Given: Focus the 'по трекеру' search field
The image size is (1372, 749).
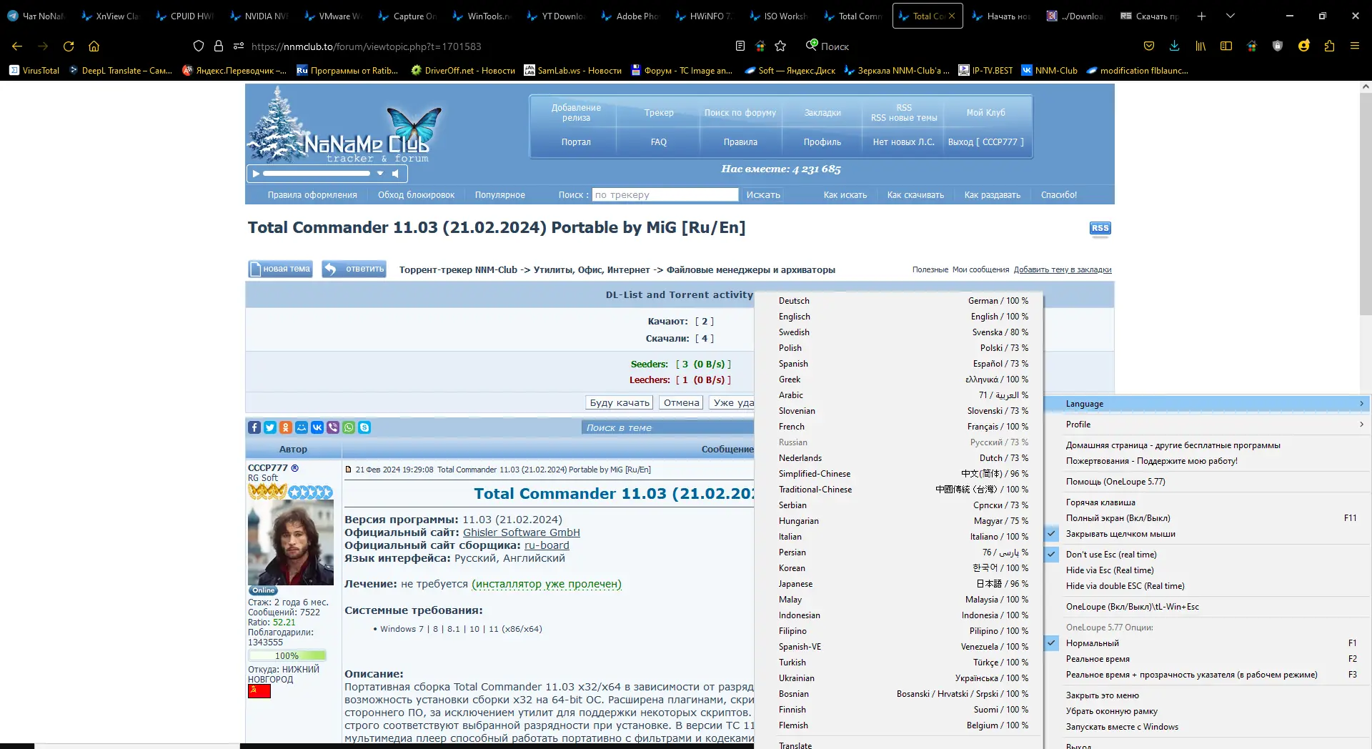Looking at the screenshot, I should (x=665, y=194).
